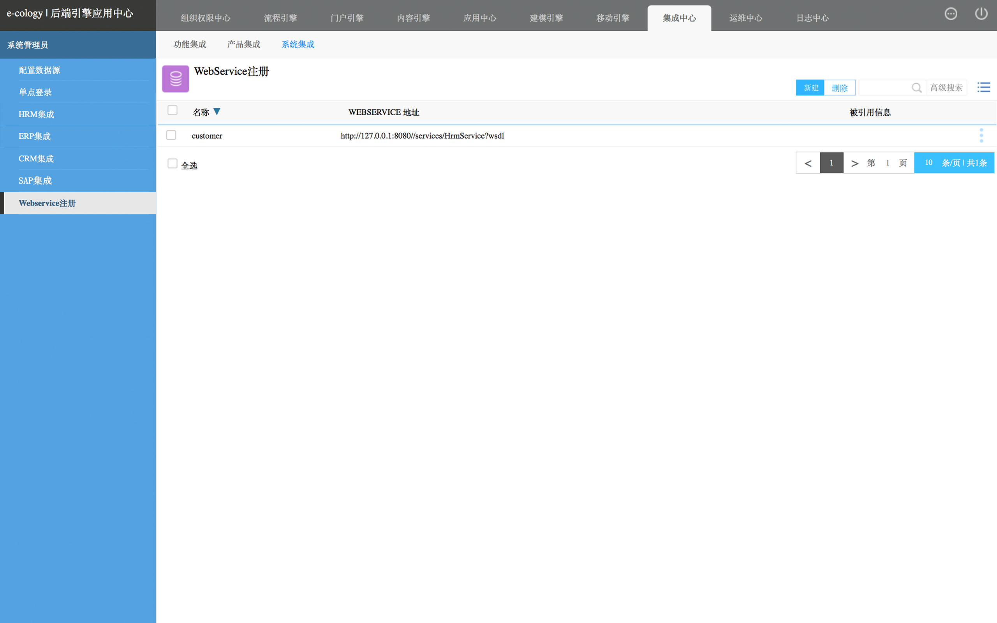
Task: Click the 删除 button
Action: pyautogui.click(x=839, y=88)
